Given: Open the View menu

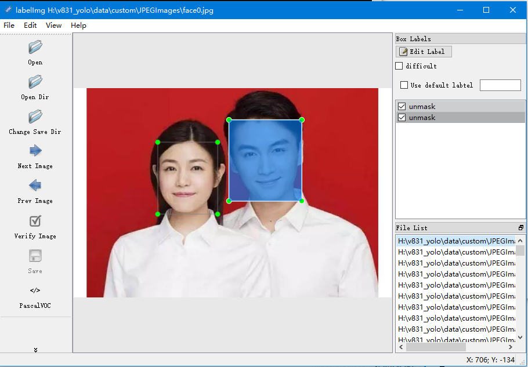Looking at the screenshot, I should coord(53,26).
